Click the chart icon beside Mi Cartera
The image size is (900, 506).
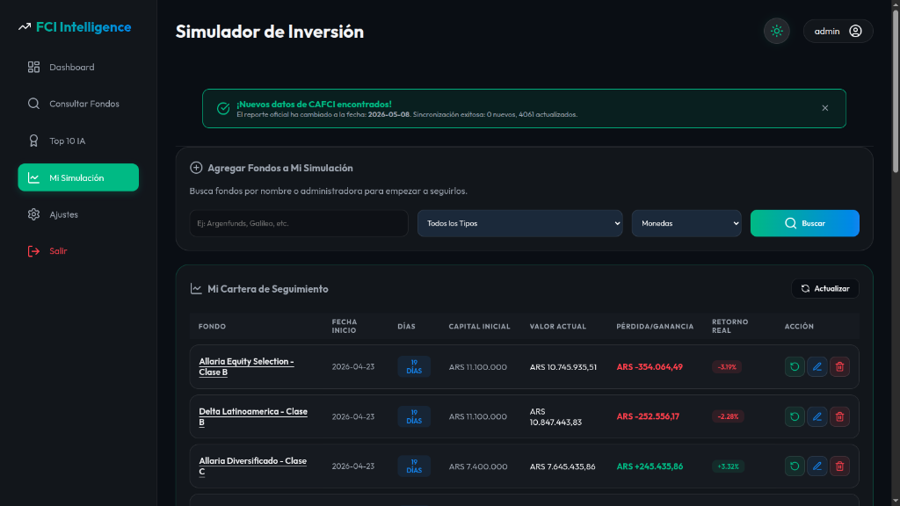(196, 288)
